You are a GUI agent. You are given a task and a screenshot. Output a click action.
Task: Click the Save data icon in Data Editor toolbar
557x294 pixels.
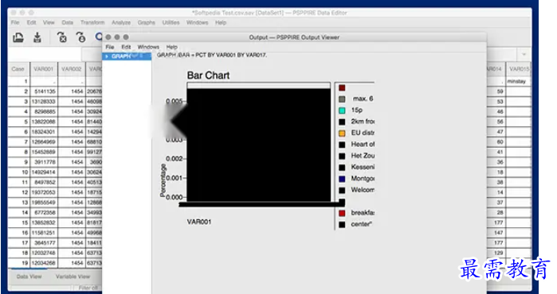pyautogui.click(x=37, y=37)
